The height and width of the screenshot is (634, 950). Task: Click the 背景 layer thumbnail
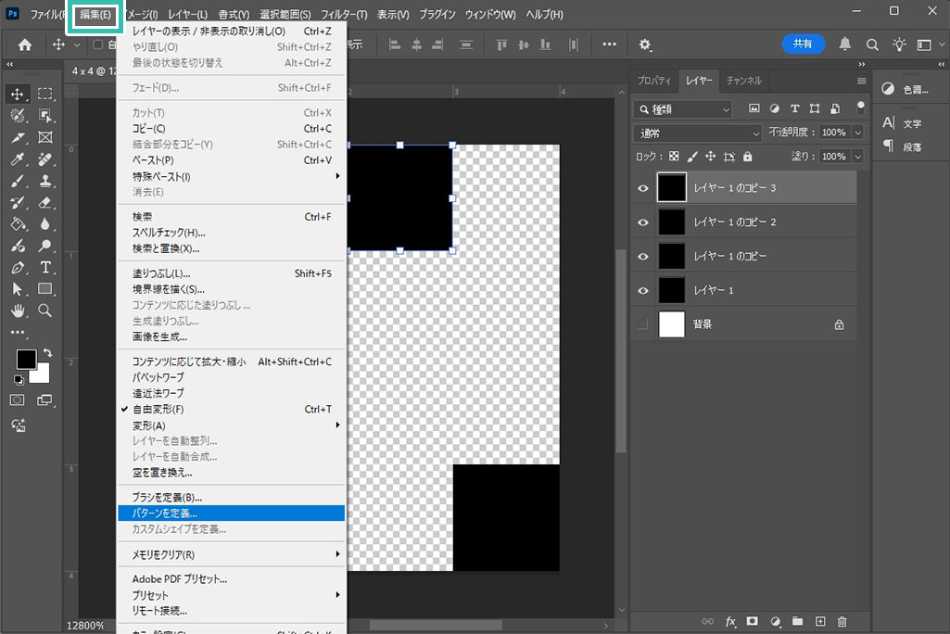[671, 324]
